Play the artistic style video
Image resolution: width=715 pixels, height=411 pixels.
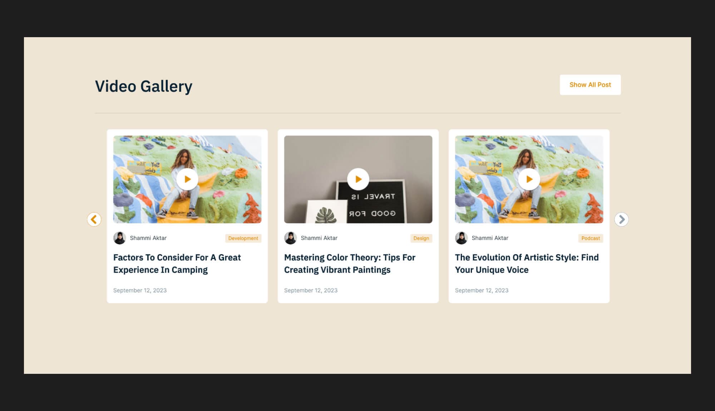[x=528, y=180]
